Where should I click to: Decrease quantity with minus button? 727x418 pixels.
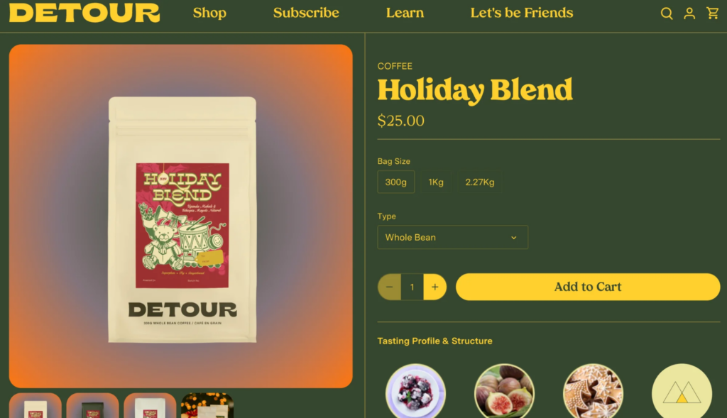pyautogui.click(x=390, y=287)
